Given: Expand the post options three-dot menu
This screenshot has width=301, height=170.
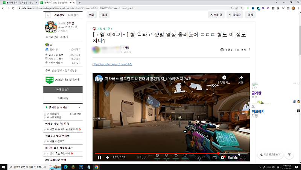Looking at the screenshot, I should click(249, 49).
